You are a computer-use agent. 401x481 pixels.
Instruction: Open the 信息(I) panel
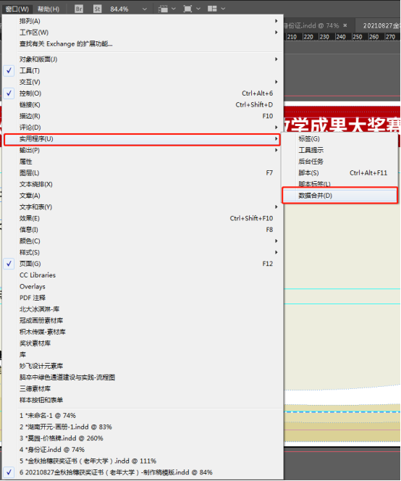143,230
